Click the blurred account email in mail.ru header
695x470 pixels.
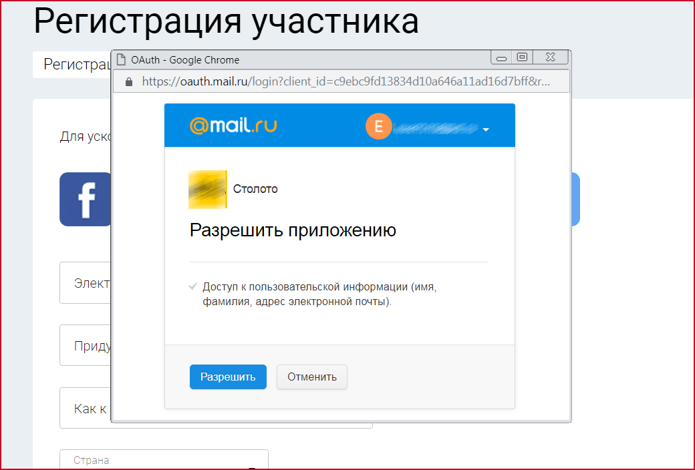[436, 129]
